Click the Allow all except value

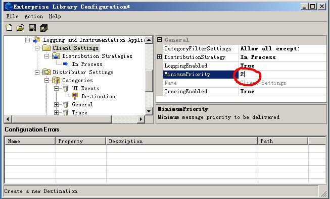(x=270, y=48)
